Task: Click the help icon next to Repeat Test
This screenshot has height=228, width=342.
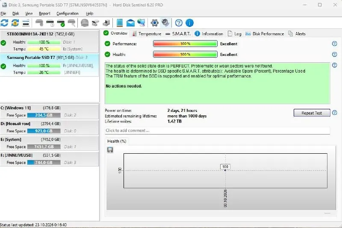Action: click(334, 113)
